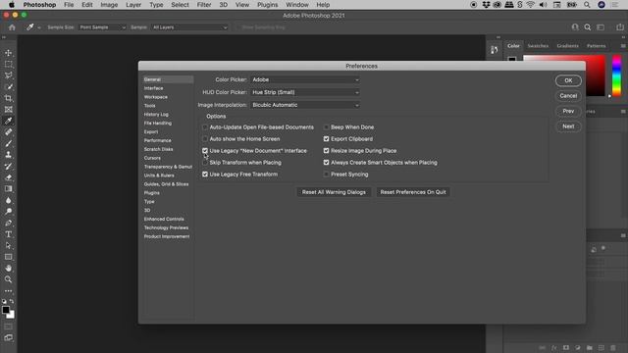628x353 pixels.
Task: Click Cancel in Preferences dialog
Action: (x=568, y=96)
